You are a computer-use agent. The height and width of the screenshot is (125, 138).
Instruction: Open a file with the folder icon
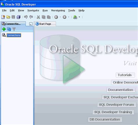click(x=8, y=17)
